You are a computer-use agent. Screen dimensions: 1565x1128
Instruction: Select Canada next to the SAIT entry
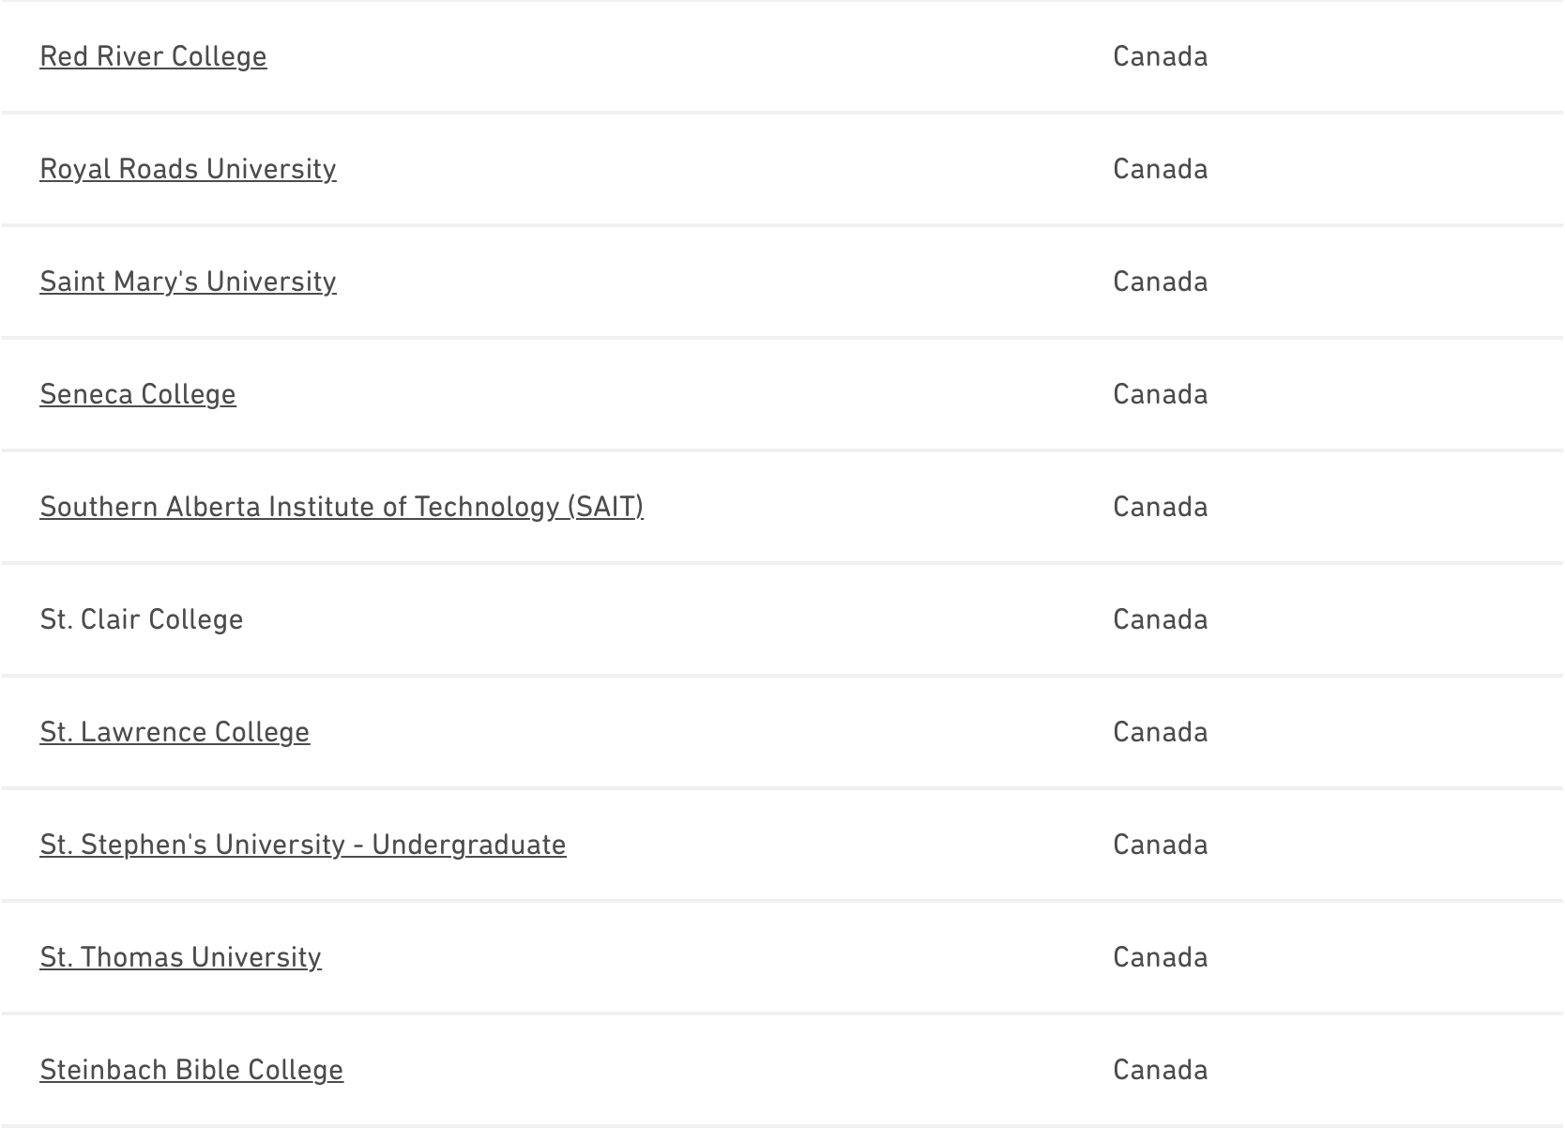pos(1160,507)
